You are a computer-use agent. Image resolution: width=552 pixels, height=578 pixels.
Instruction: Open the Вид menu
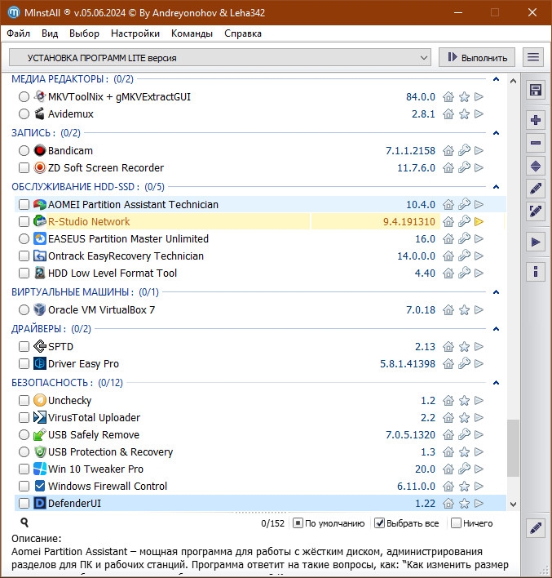[50, 33]
